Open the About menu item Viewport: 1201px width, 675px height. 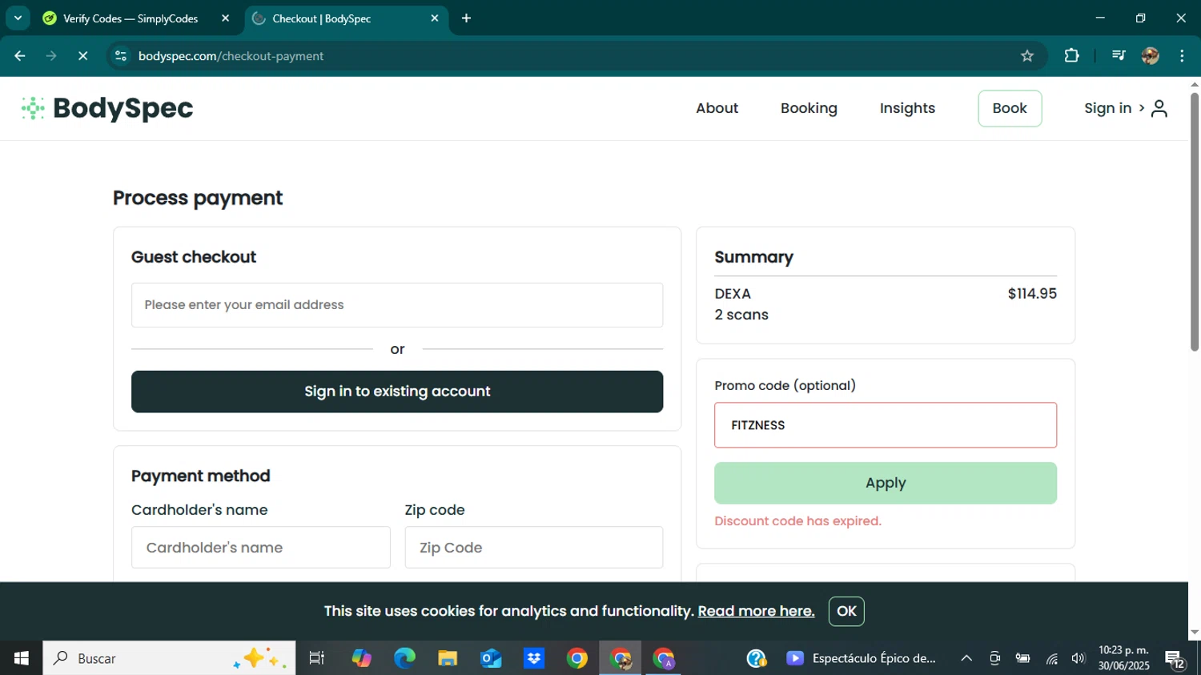pos(717,108)
